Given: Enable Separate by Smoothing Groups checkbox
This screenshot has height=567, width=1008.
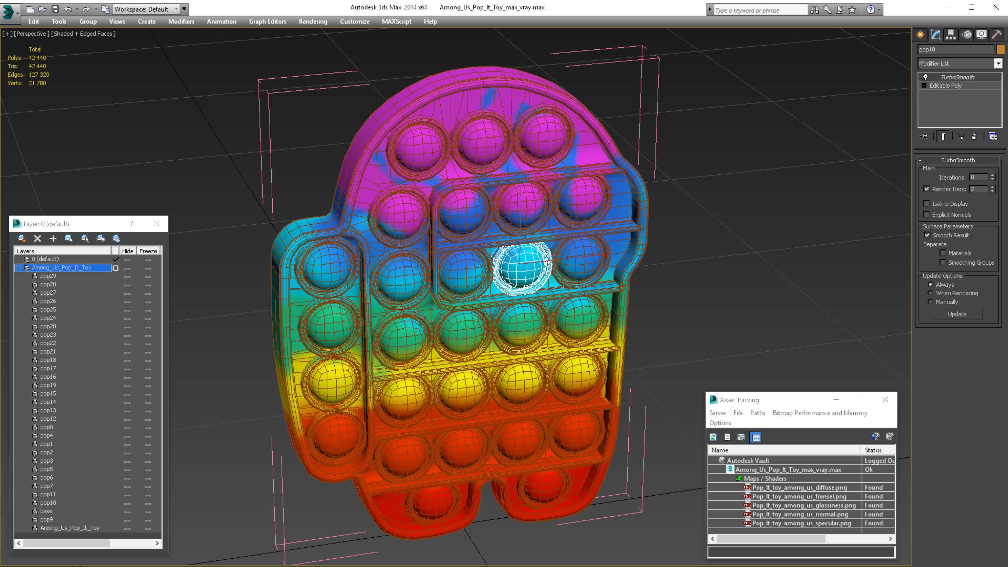Looking at the screenshot, I should (943, 262).
